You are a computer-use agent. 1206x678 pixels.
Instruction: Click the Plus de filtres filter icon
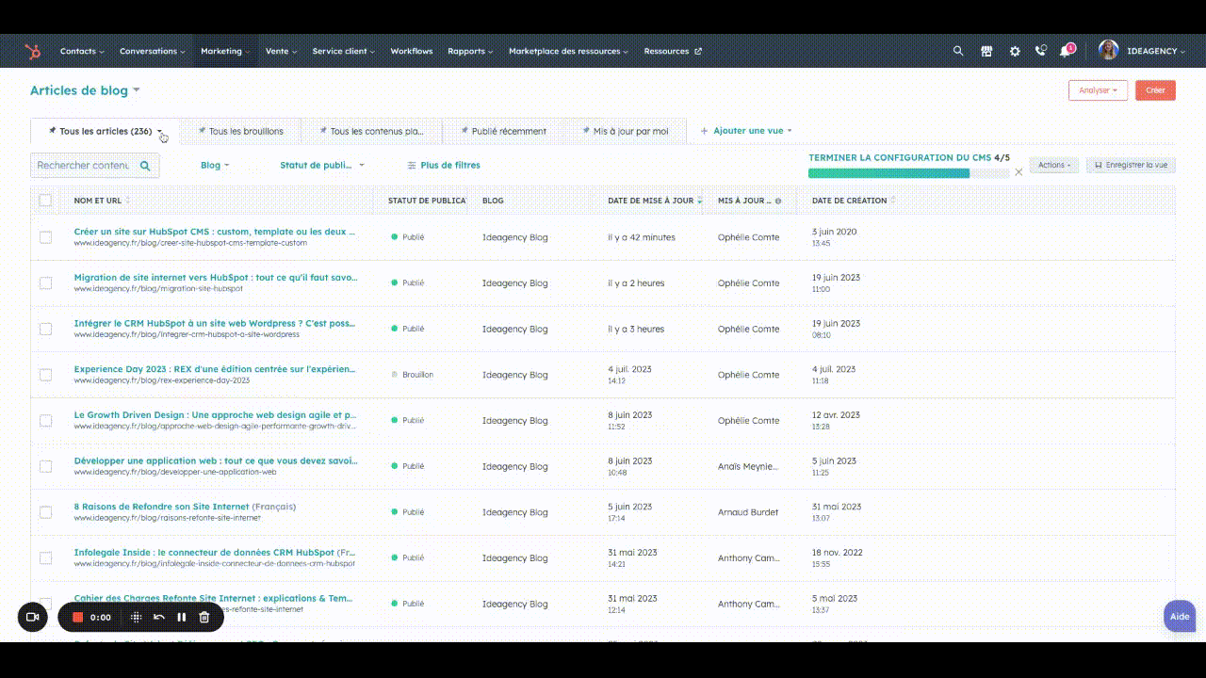(x=412, y=166)
